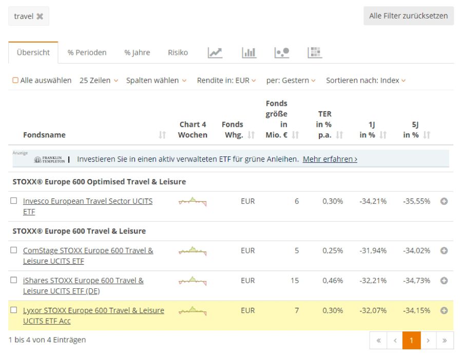Viewport: 462px width, 355px height.
Task: Click the Franklin Templeton ad logo
Action: pos(49,160)
